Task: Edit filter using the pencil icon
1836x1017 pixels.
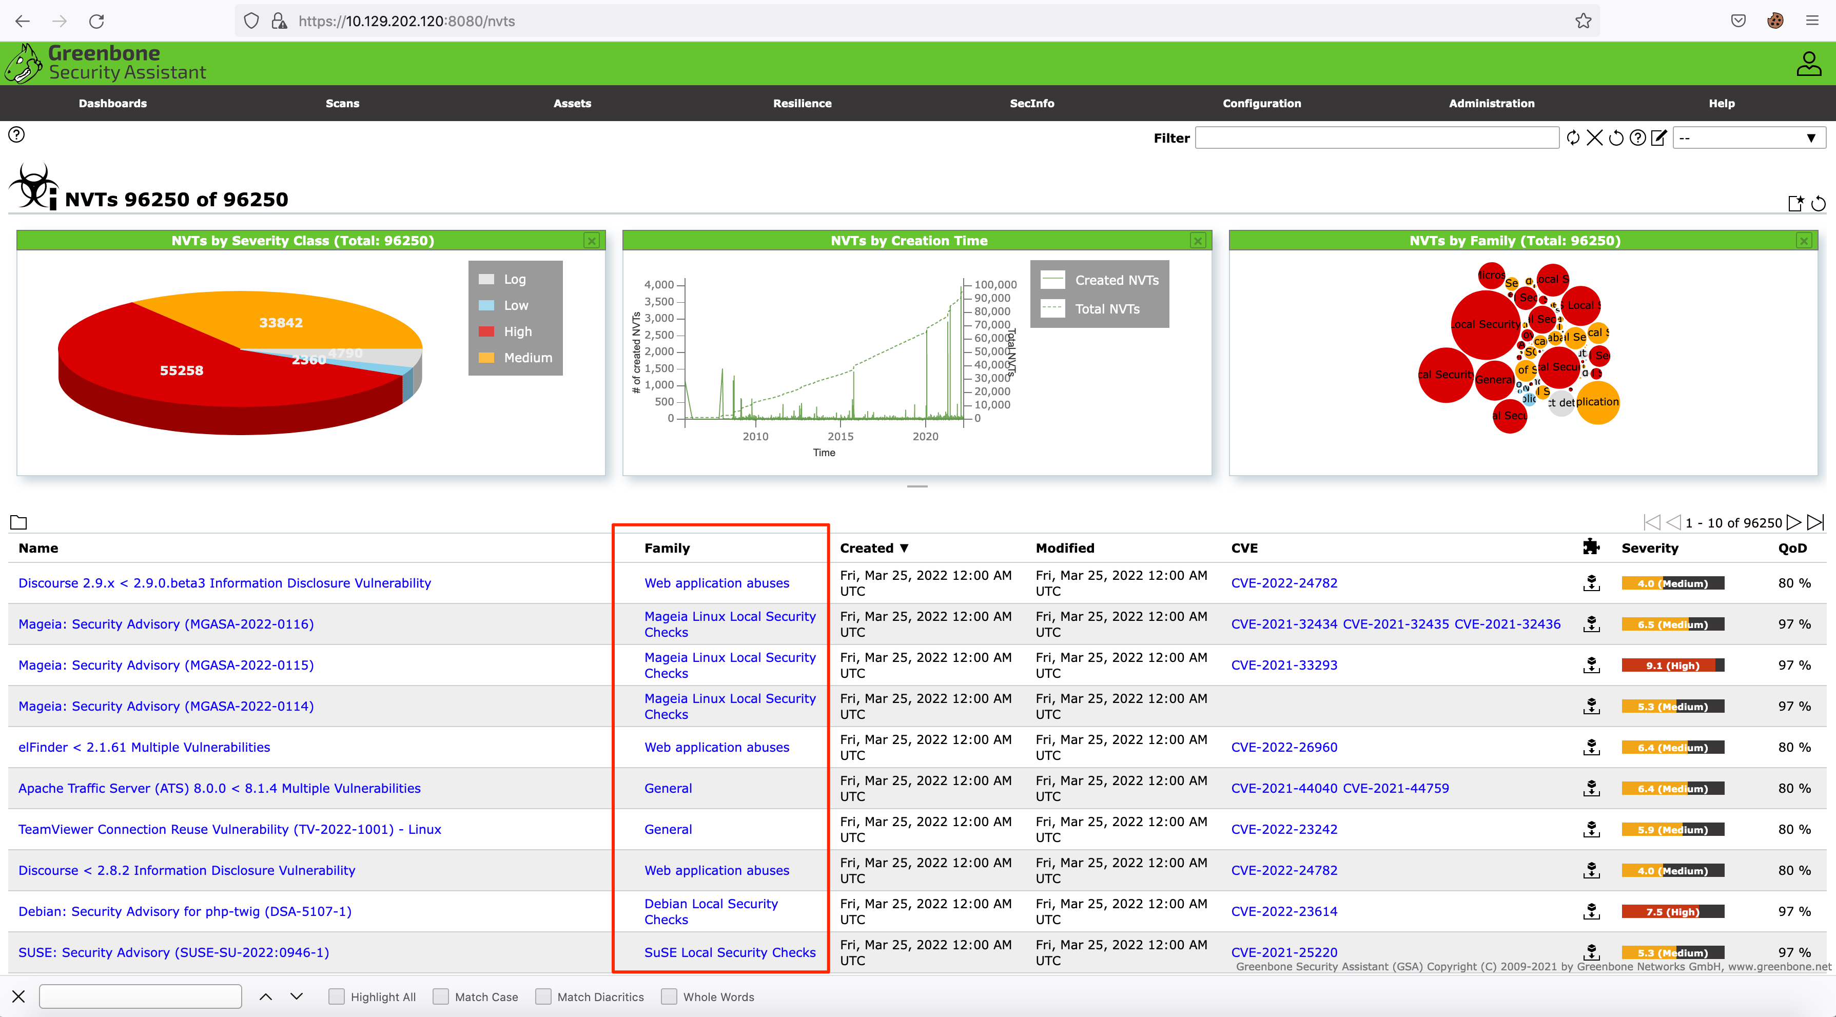Action: click(1659, 138)
